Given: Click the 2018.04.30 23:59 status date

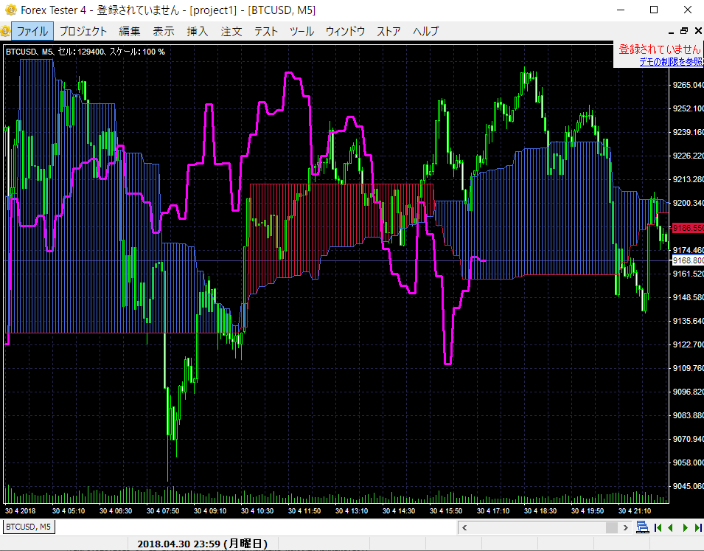Looking at the screenshot, I should 202,544.
